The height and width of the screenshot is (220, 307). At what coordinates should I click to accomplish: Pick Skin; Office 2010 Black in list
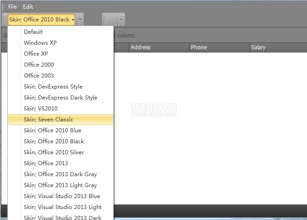(x=60, y=141)
